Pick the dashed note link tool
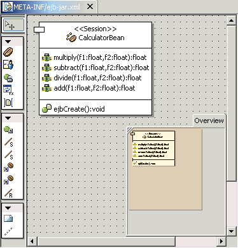Screen dimensions: 238x248 8,231
